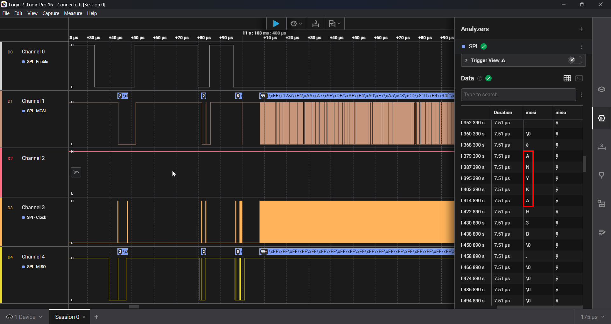Select the Session 0 tab
This screenshot has height=324, width=611.
(x=67, y=317)
